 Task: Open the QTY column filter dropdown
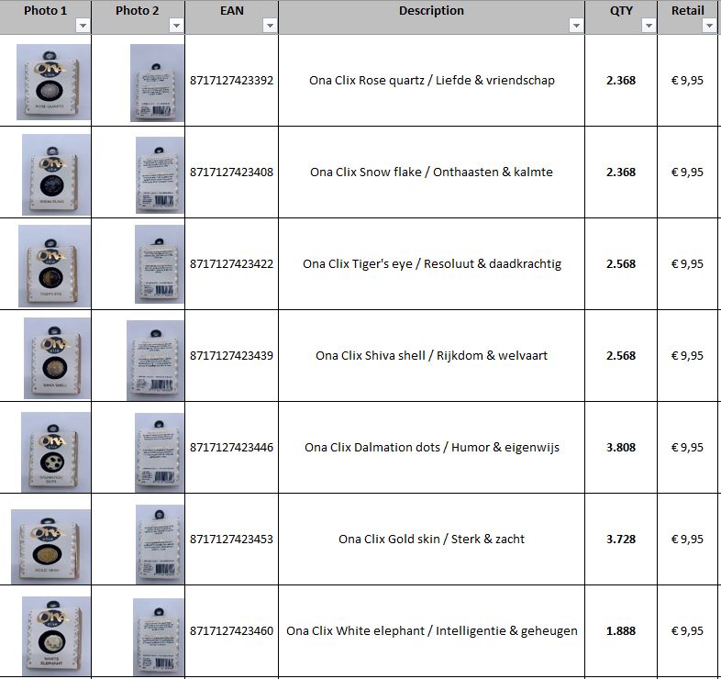649,26
